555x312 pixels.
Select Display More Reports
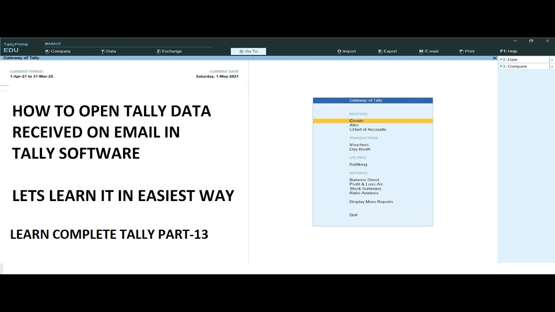(371, 202)
